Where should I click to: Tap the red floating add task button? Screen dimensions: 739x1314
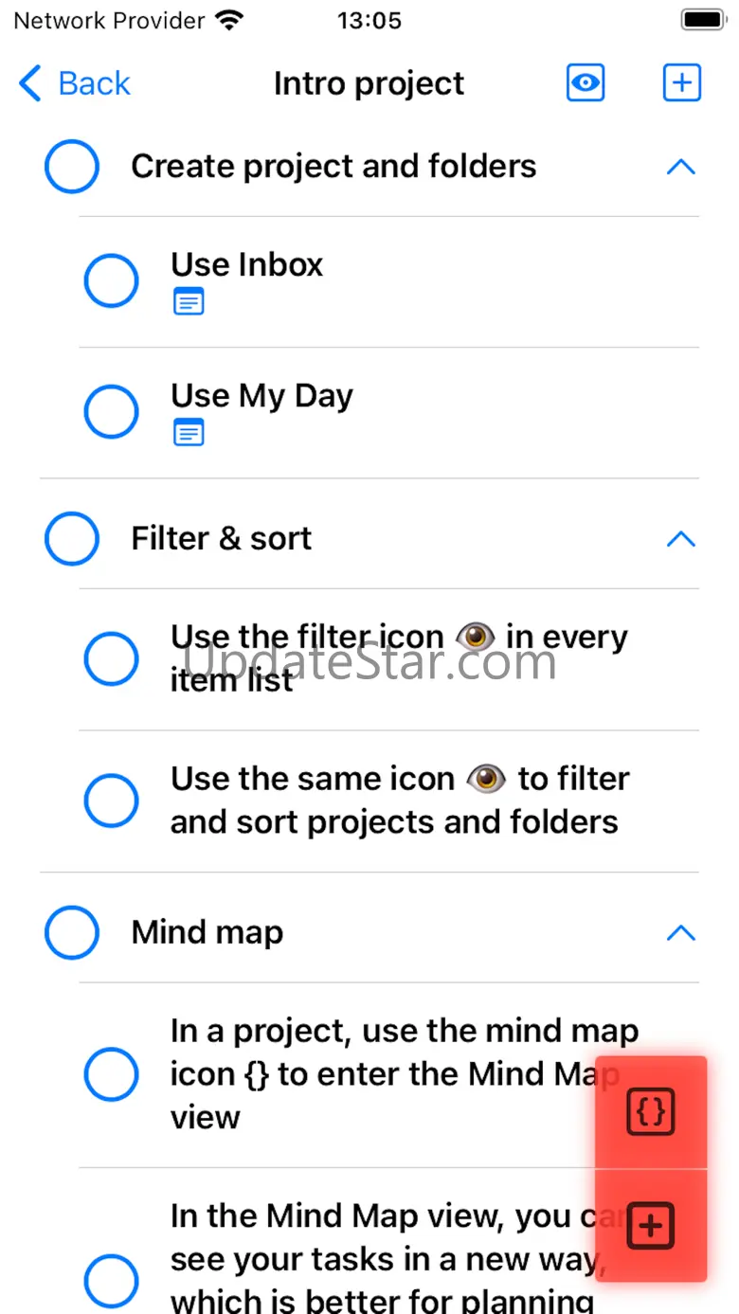pos(651,1227)
